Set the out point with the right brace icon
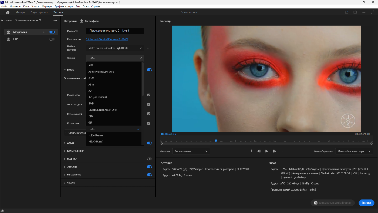 point(282,151)
